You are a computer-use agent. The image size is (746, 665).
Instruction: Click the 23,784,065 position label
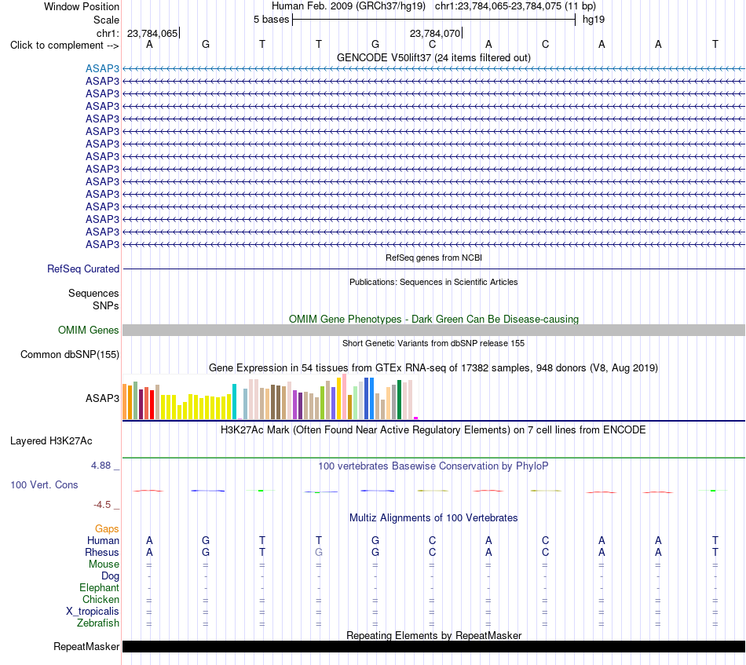tap(152, 33)
